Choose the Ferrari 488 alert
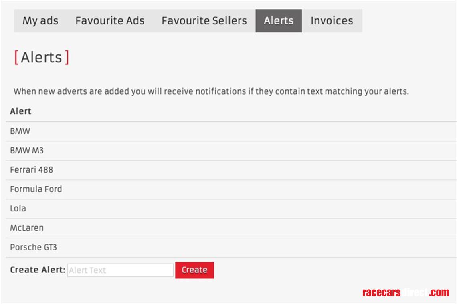This screenshot has height=304, width=457. (x=31, y=170)
